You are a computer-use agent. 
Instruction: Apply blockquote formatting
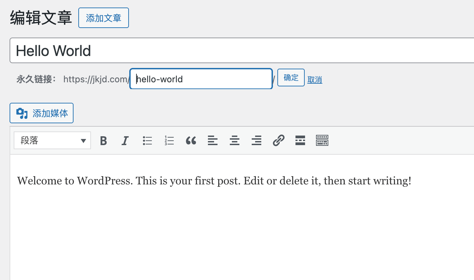coord(191,141)
